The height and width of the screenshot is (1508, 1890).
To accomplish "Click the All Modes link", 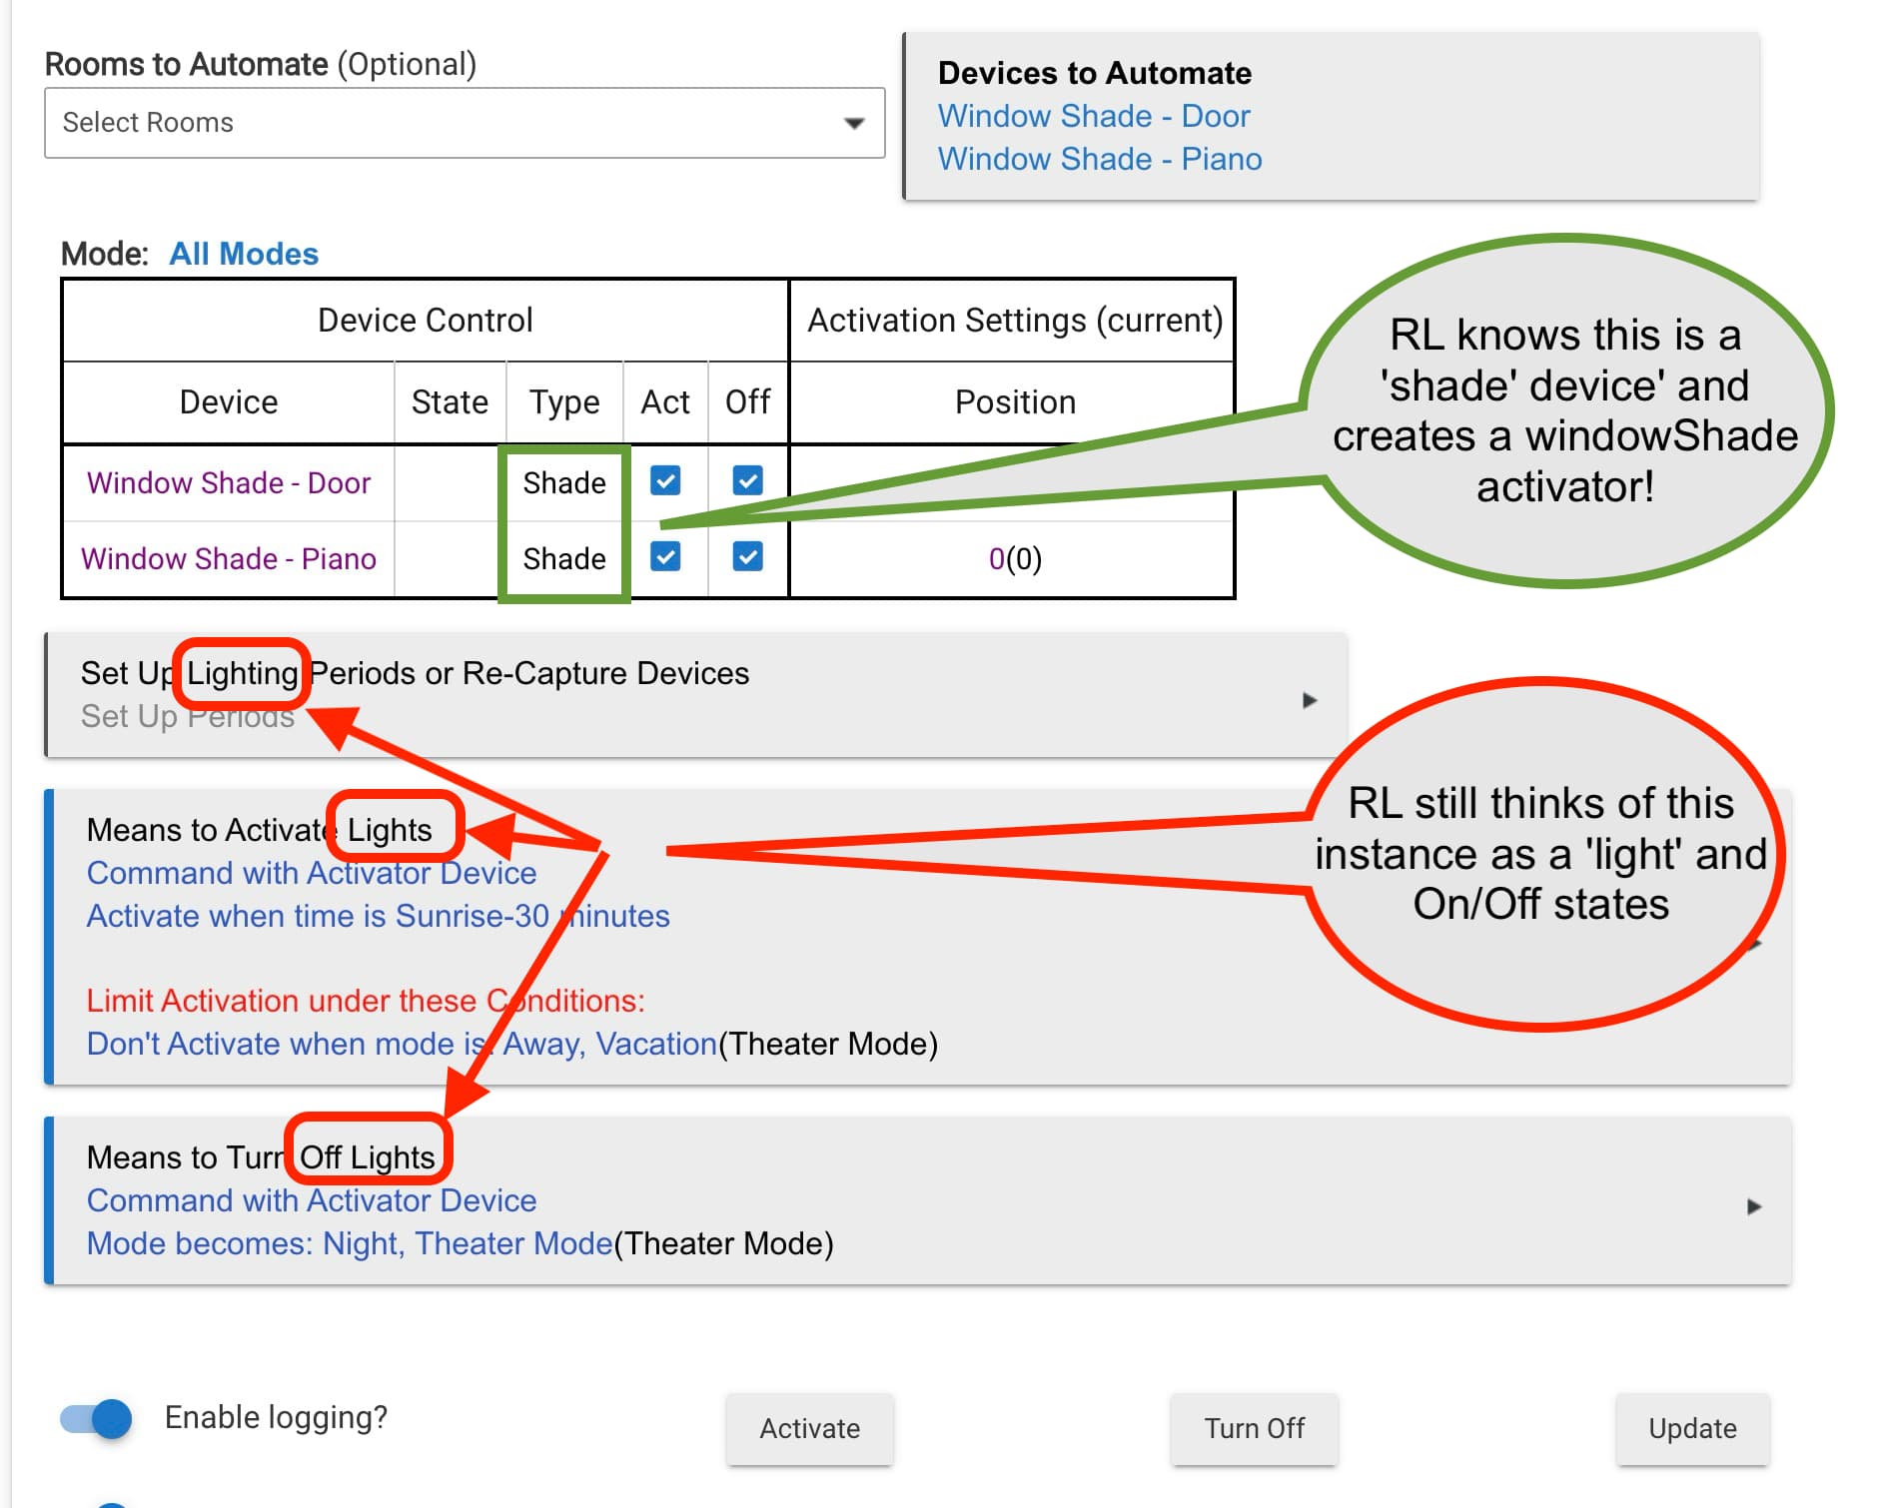I will pyautogui.click(x=244, y=254).
